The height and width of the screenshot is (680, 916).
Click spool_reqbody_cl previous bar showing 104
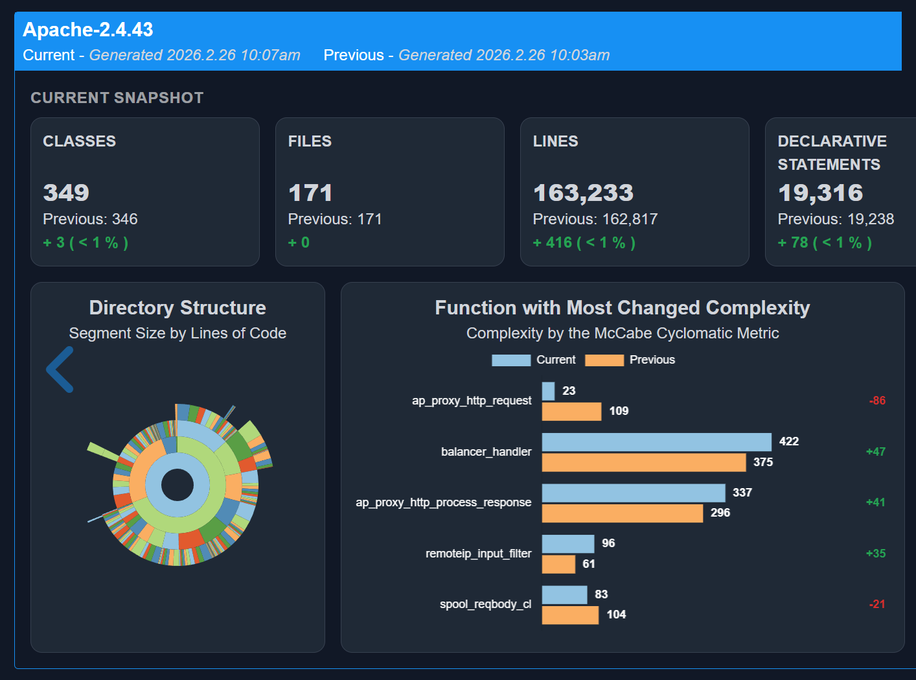pos(570,615)
